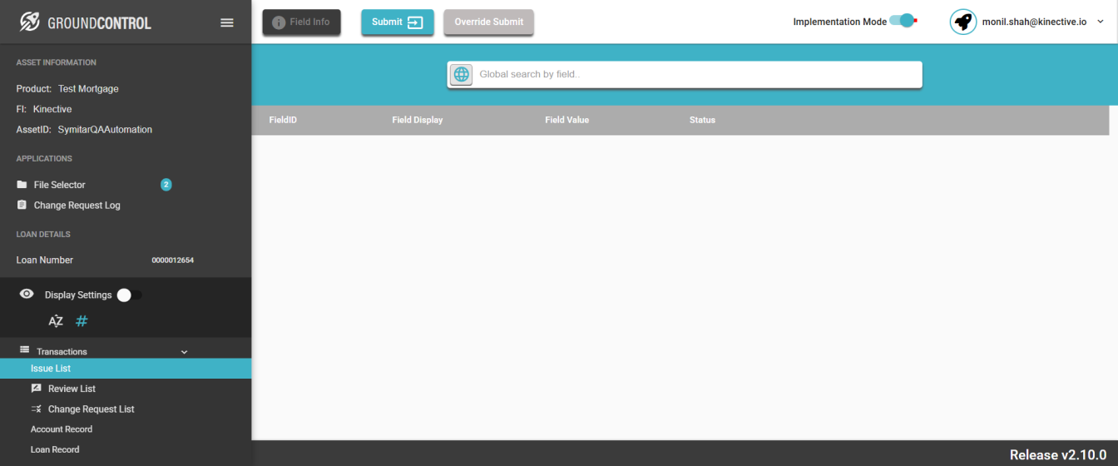Collapse sidebar with hamburger menu icon
Image resolution: width=1118 pixels, height=466 pixels.
tap(227, 22)
